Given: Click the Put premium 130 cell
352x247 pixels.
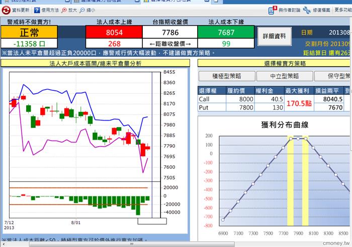Looking at the screenshot, I should pos(269,107).
